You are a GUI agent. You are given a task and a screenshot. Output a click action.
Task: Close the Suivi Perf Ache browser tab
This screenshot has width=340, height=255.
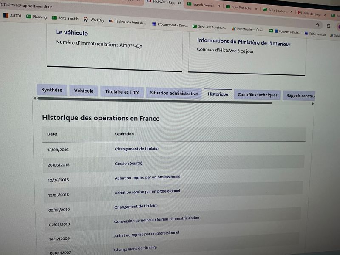pos(256,8)
